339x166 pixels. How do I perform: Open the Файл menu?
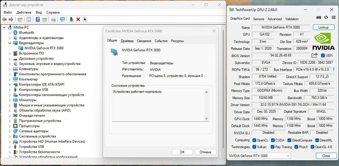point(7,12)
